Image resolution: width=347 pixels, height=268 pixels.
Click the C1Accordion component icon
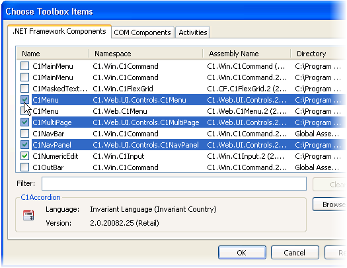(x=28, y=215)
